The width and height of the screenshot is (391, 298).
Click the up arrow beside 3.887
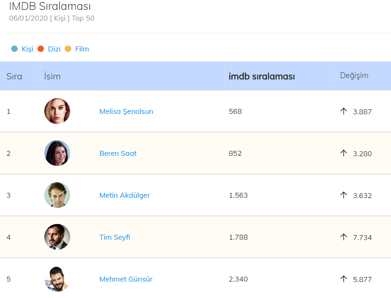(344, 111)
